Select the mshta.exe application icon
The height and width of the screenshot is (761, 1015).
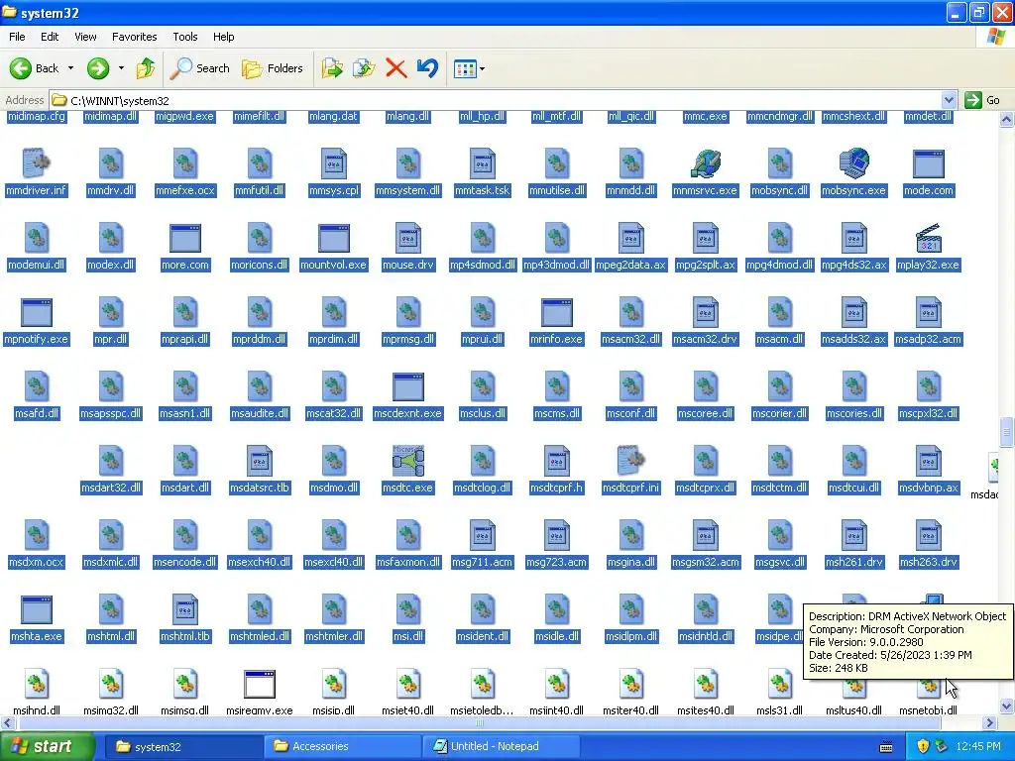pos(37,609)
